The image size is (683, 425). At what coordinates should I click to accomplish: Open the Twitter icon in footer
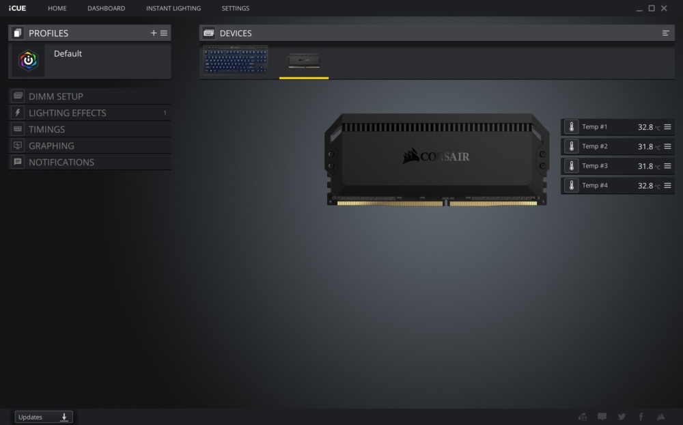(x=622, y=417)
